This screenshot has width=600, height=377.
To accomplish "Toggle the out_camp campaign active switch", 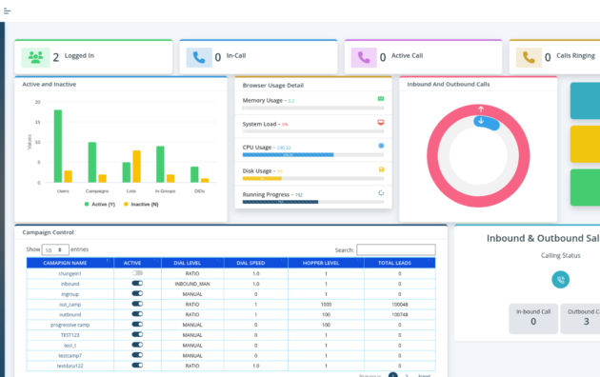I will click(x=137, y=304).
